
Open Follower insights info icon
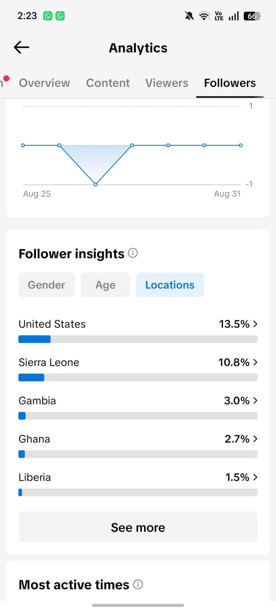click(x=133, y=253)
